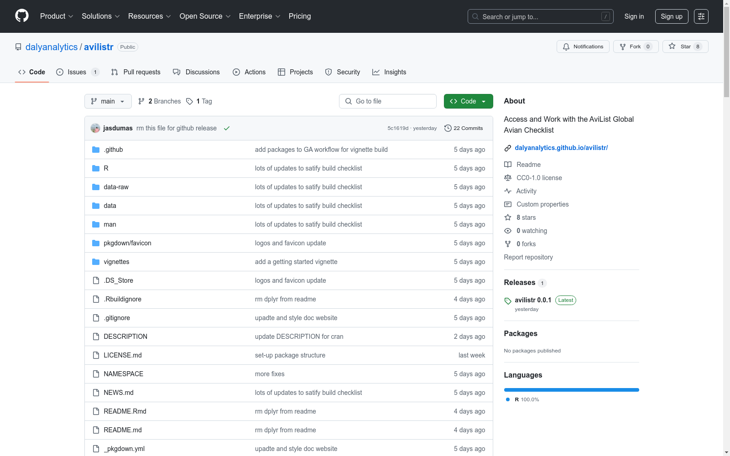Click the man folder icon

click(96, 224)
